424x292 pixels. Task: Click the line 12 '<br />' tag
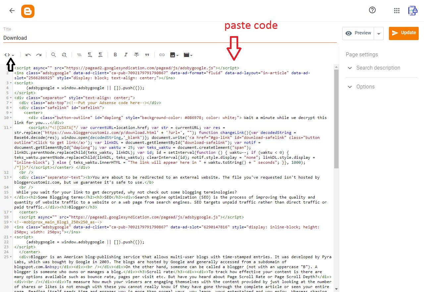click(26, 172)
